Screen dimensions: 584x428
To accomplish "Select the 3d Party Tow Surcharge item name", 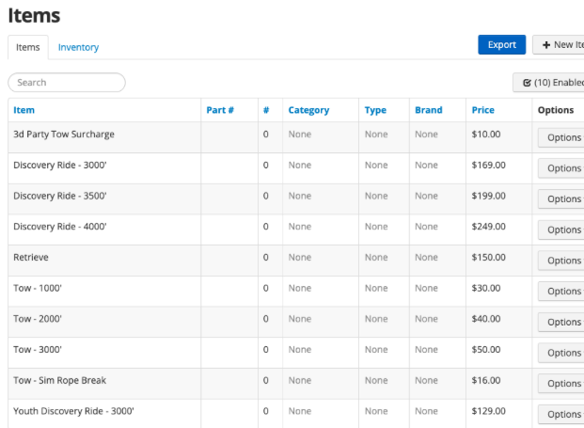I will tap(64, 135).
